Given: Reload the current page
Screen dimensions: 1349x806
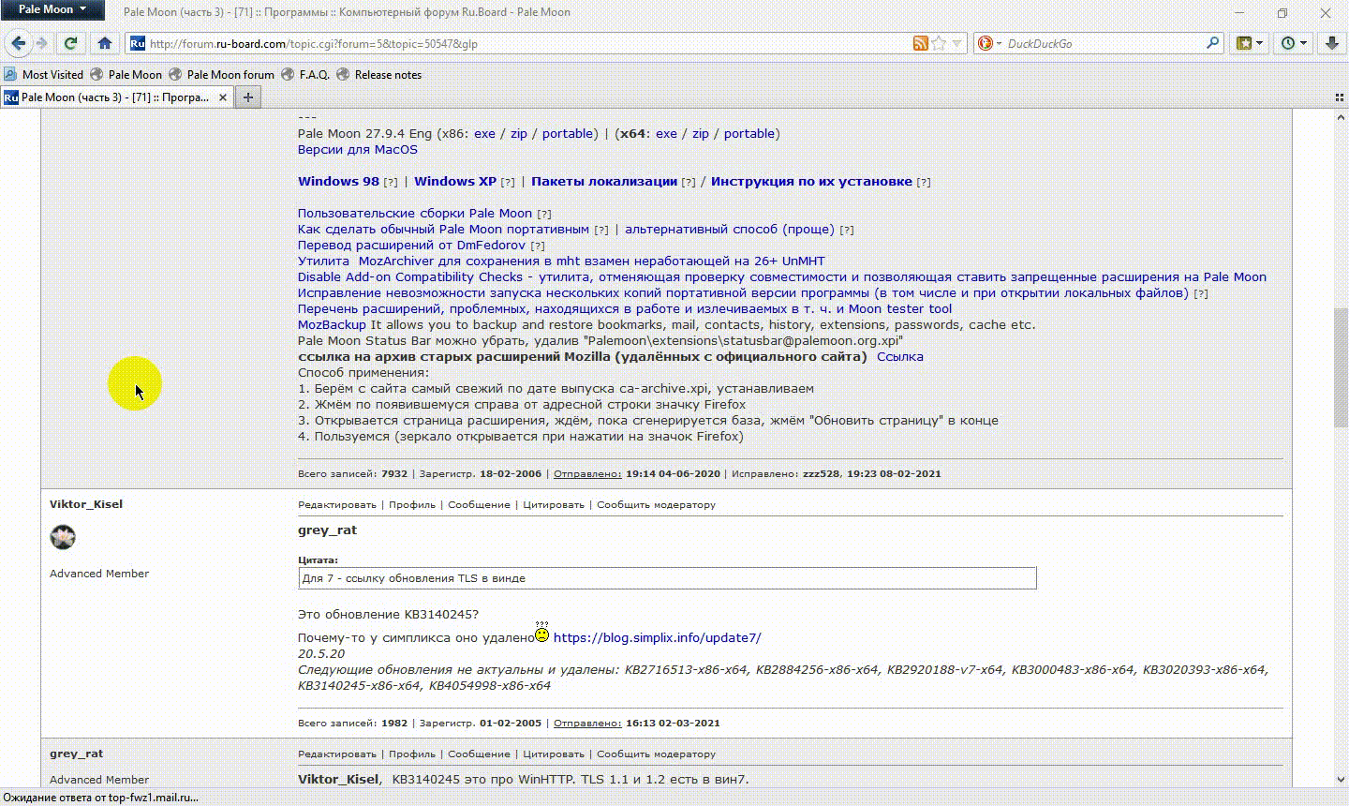Looking at the screenshot, I should point(70,43).
